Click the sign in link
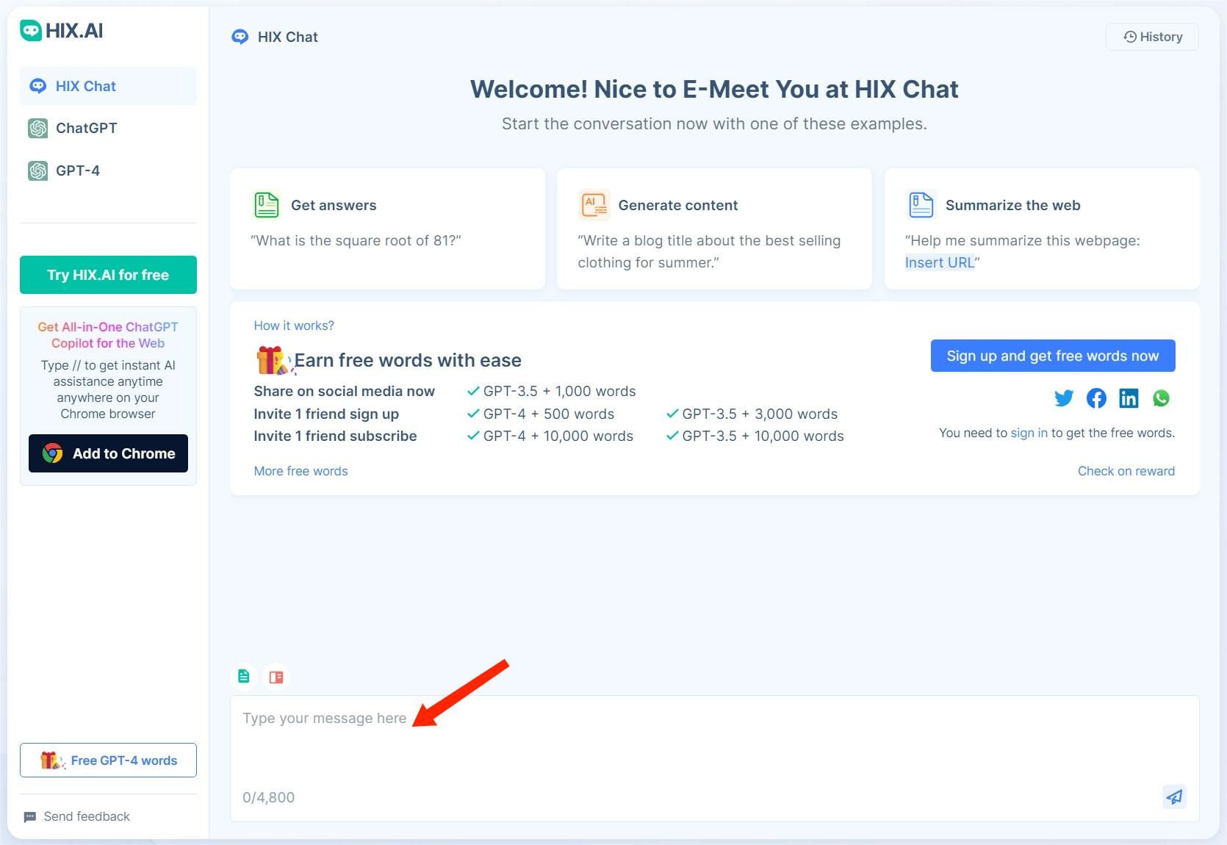 click(1029, 433)
